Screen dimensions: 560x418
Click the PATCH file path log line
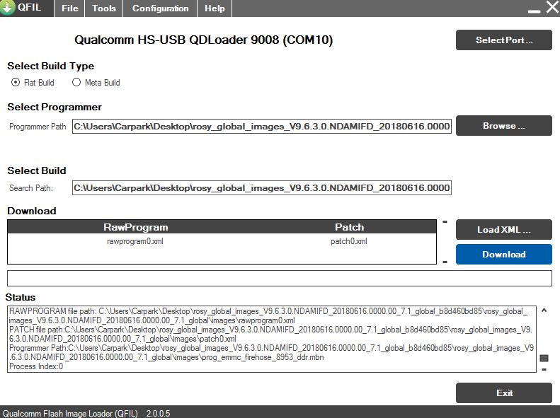[x=270, y=334]
